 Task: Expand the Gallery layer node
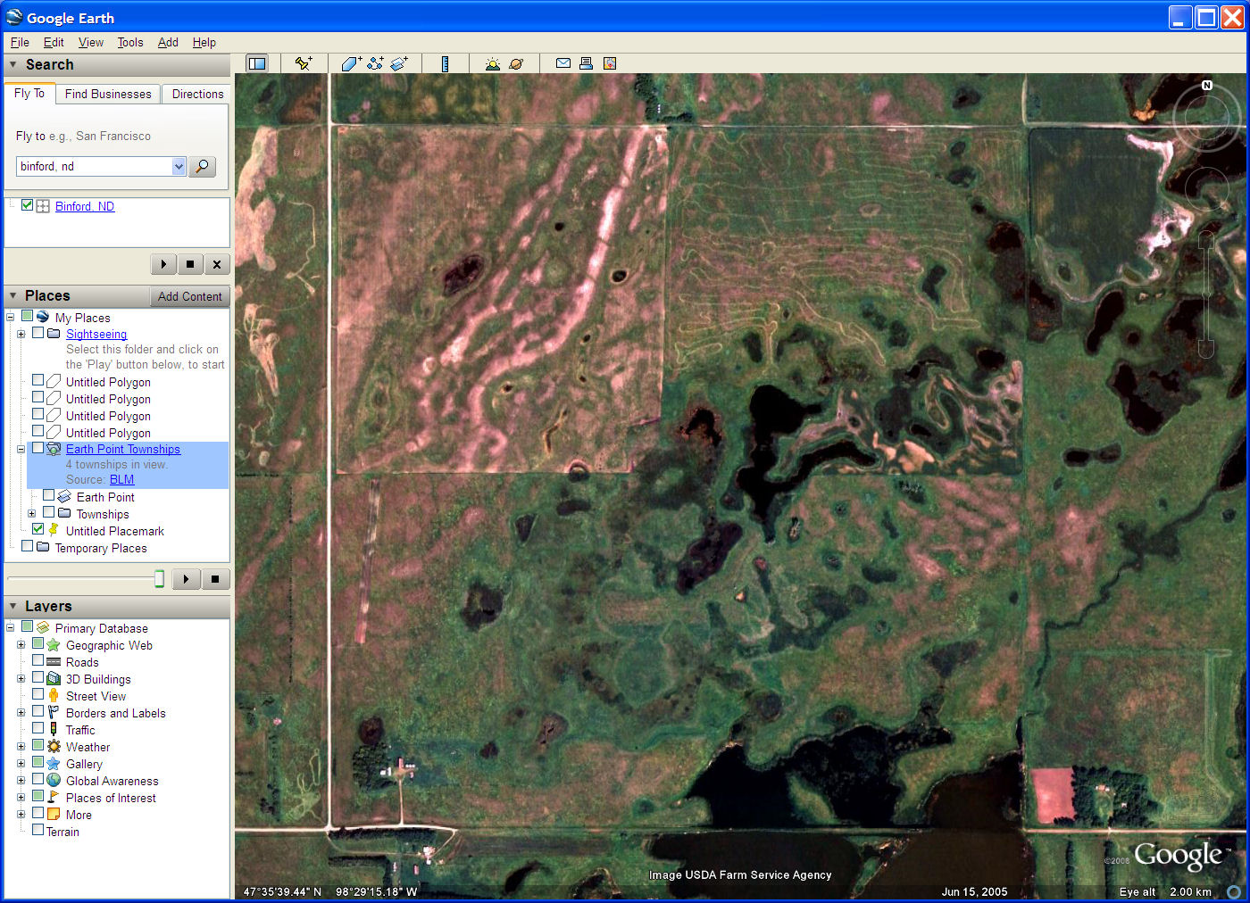(21, 764)
